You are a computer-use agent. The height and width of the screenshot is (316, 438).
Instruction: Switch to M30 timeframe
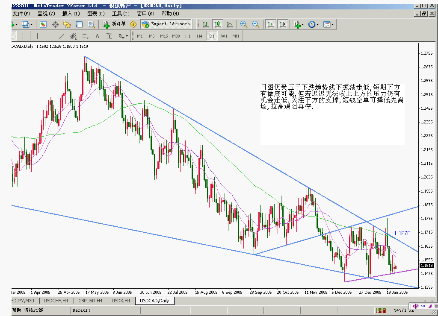tap(176, 36)
